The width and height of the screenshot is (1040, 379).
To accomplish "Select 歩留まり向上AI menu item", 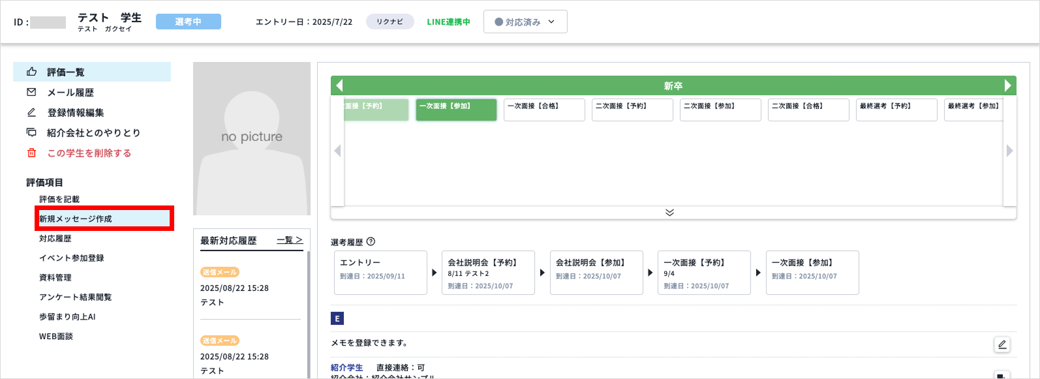I will 67,317.
